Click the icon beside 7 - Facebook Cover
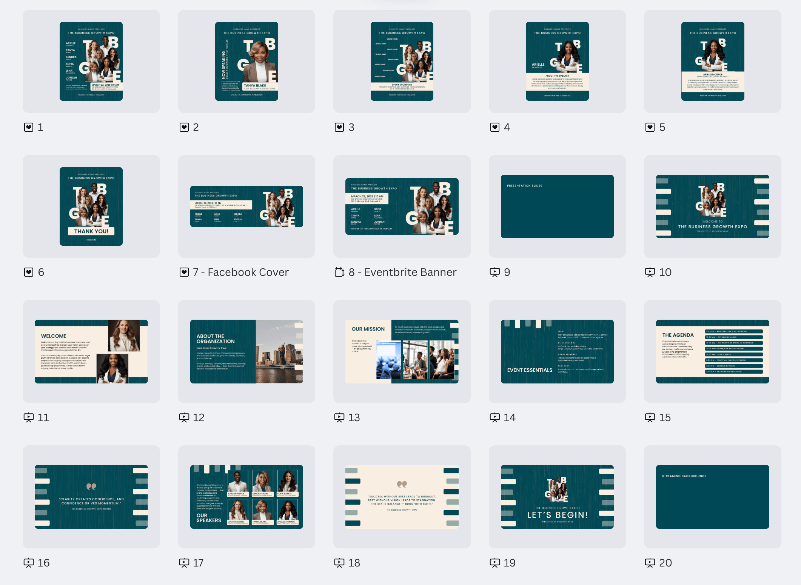Screen dimensions: 801x585 pyautogui.click(x=184, y=272)
